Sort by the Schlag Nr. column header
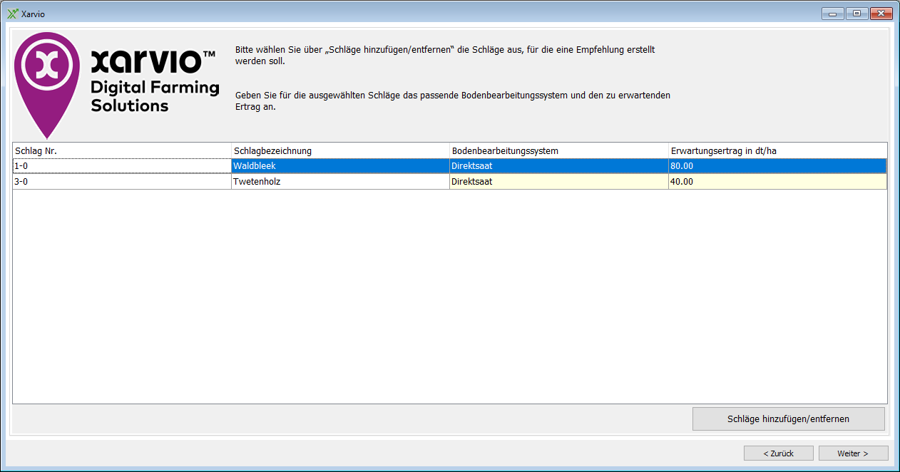 [x=121, y=150]
